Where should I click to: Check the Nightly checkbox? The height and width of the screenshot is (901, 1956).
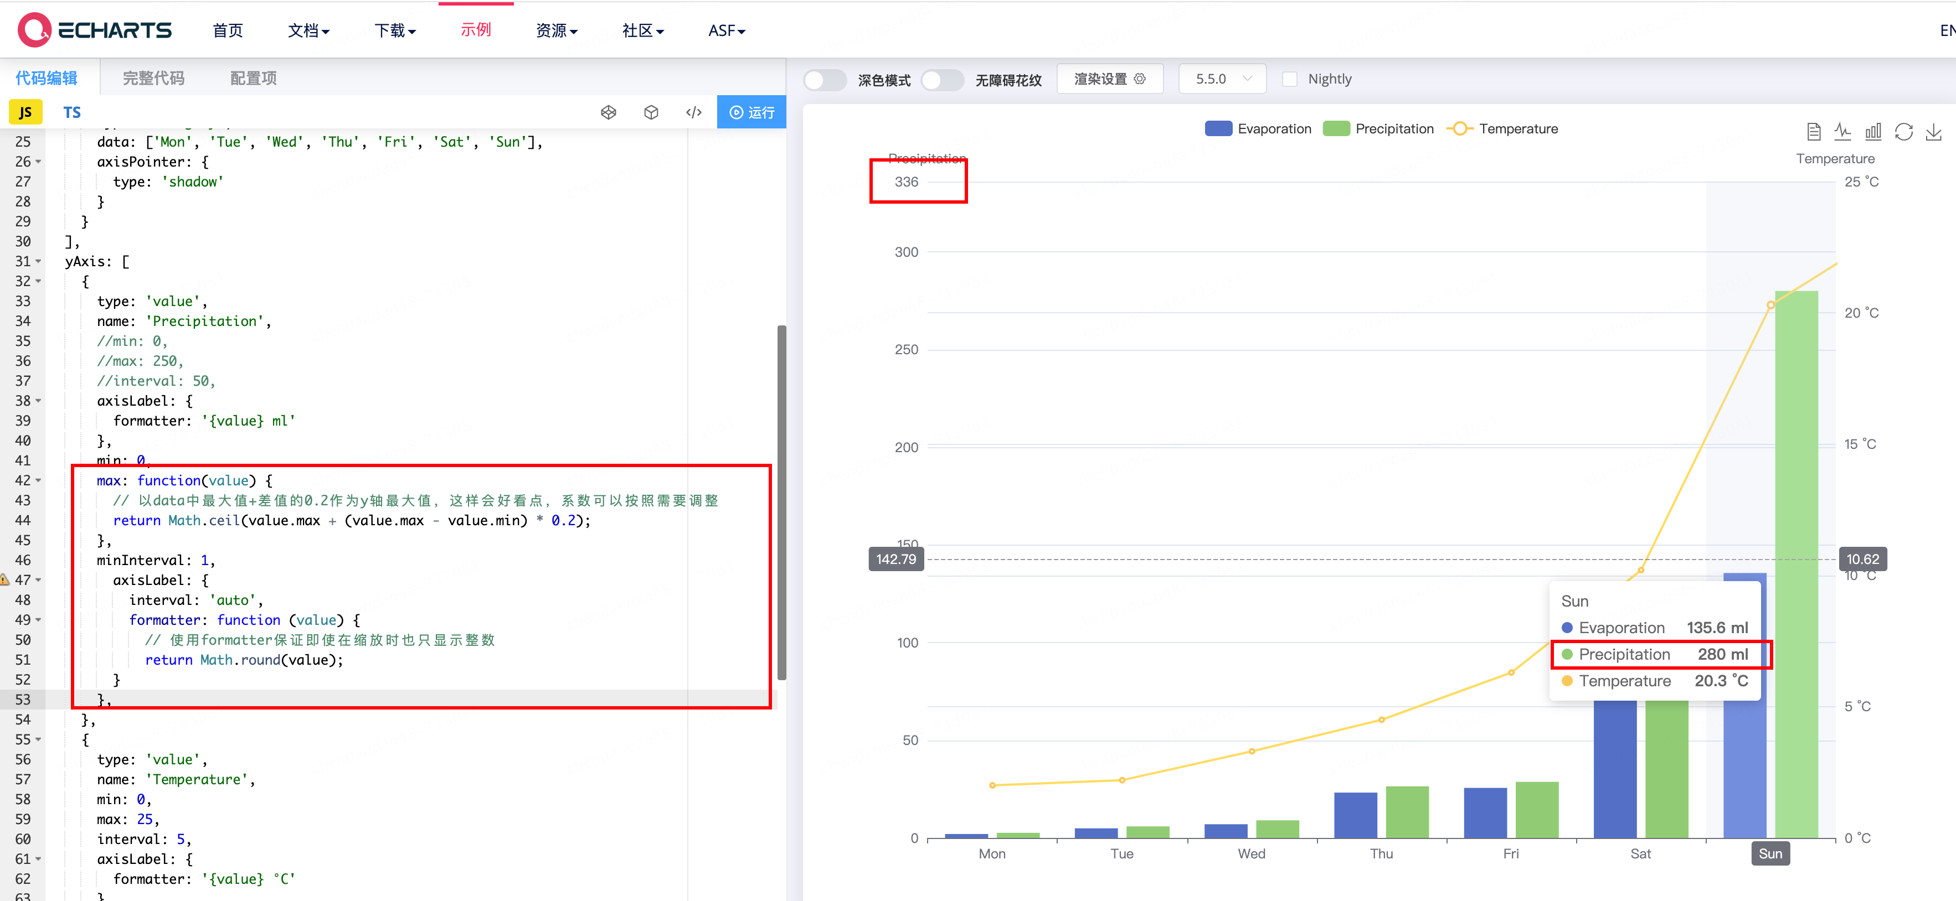click(x=1289, y=79)
